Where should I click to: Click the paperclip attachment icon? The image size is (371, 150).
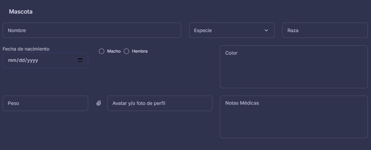click(x=99, y=103)
